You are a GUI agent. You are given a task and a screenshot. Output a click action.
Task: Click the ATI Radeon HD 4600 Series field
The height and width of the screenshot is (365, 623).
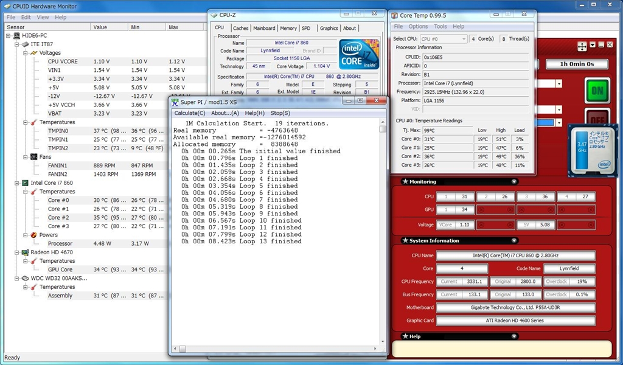click(515, 321)
